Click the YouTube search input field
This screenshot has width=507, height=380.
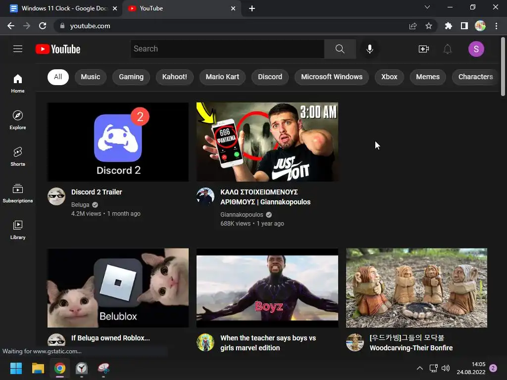coord(227,49)
